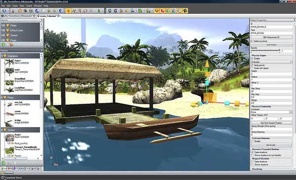The image size is (296, 180).
Task: Select the Palm1 mesh thumbnail
Action: pos(9,63)
